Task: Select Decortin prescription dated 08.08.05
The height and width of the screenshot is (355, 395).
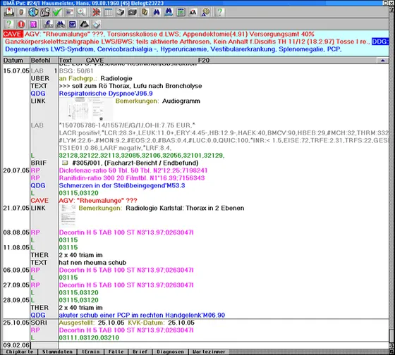Action: click(126, 232)
